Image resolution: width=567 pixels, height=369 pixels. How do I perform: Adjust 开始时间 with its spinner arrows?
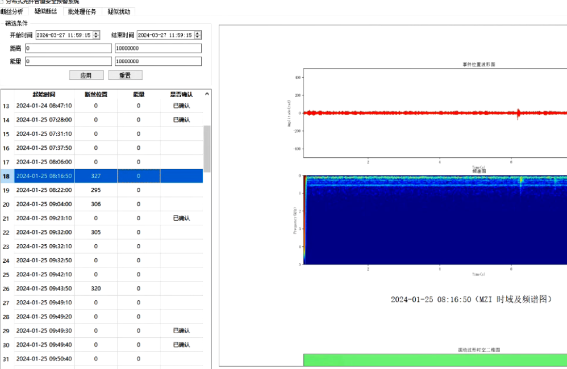tap(96, 35)
